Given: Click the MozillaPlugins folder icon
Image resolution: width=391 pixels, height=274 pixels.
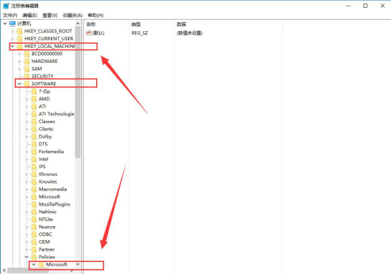Looking at the screenshot, I should pyautogui.click(x=34, y=204).
